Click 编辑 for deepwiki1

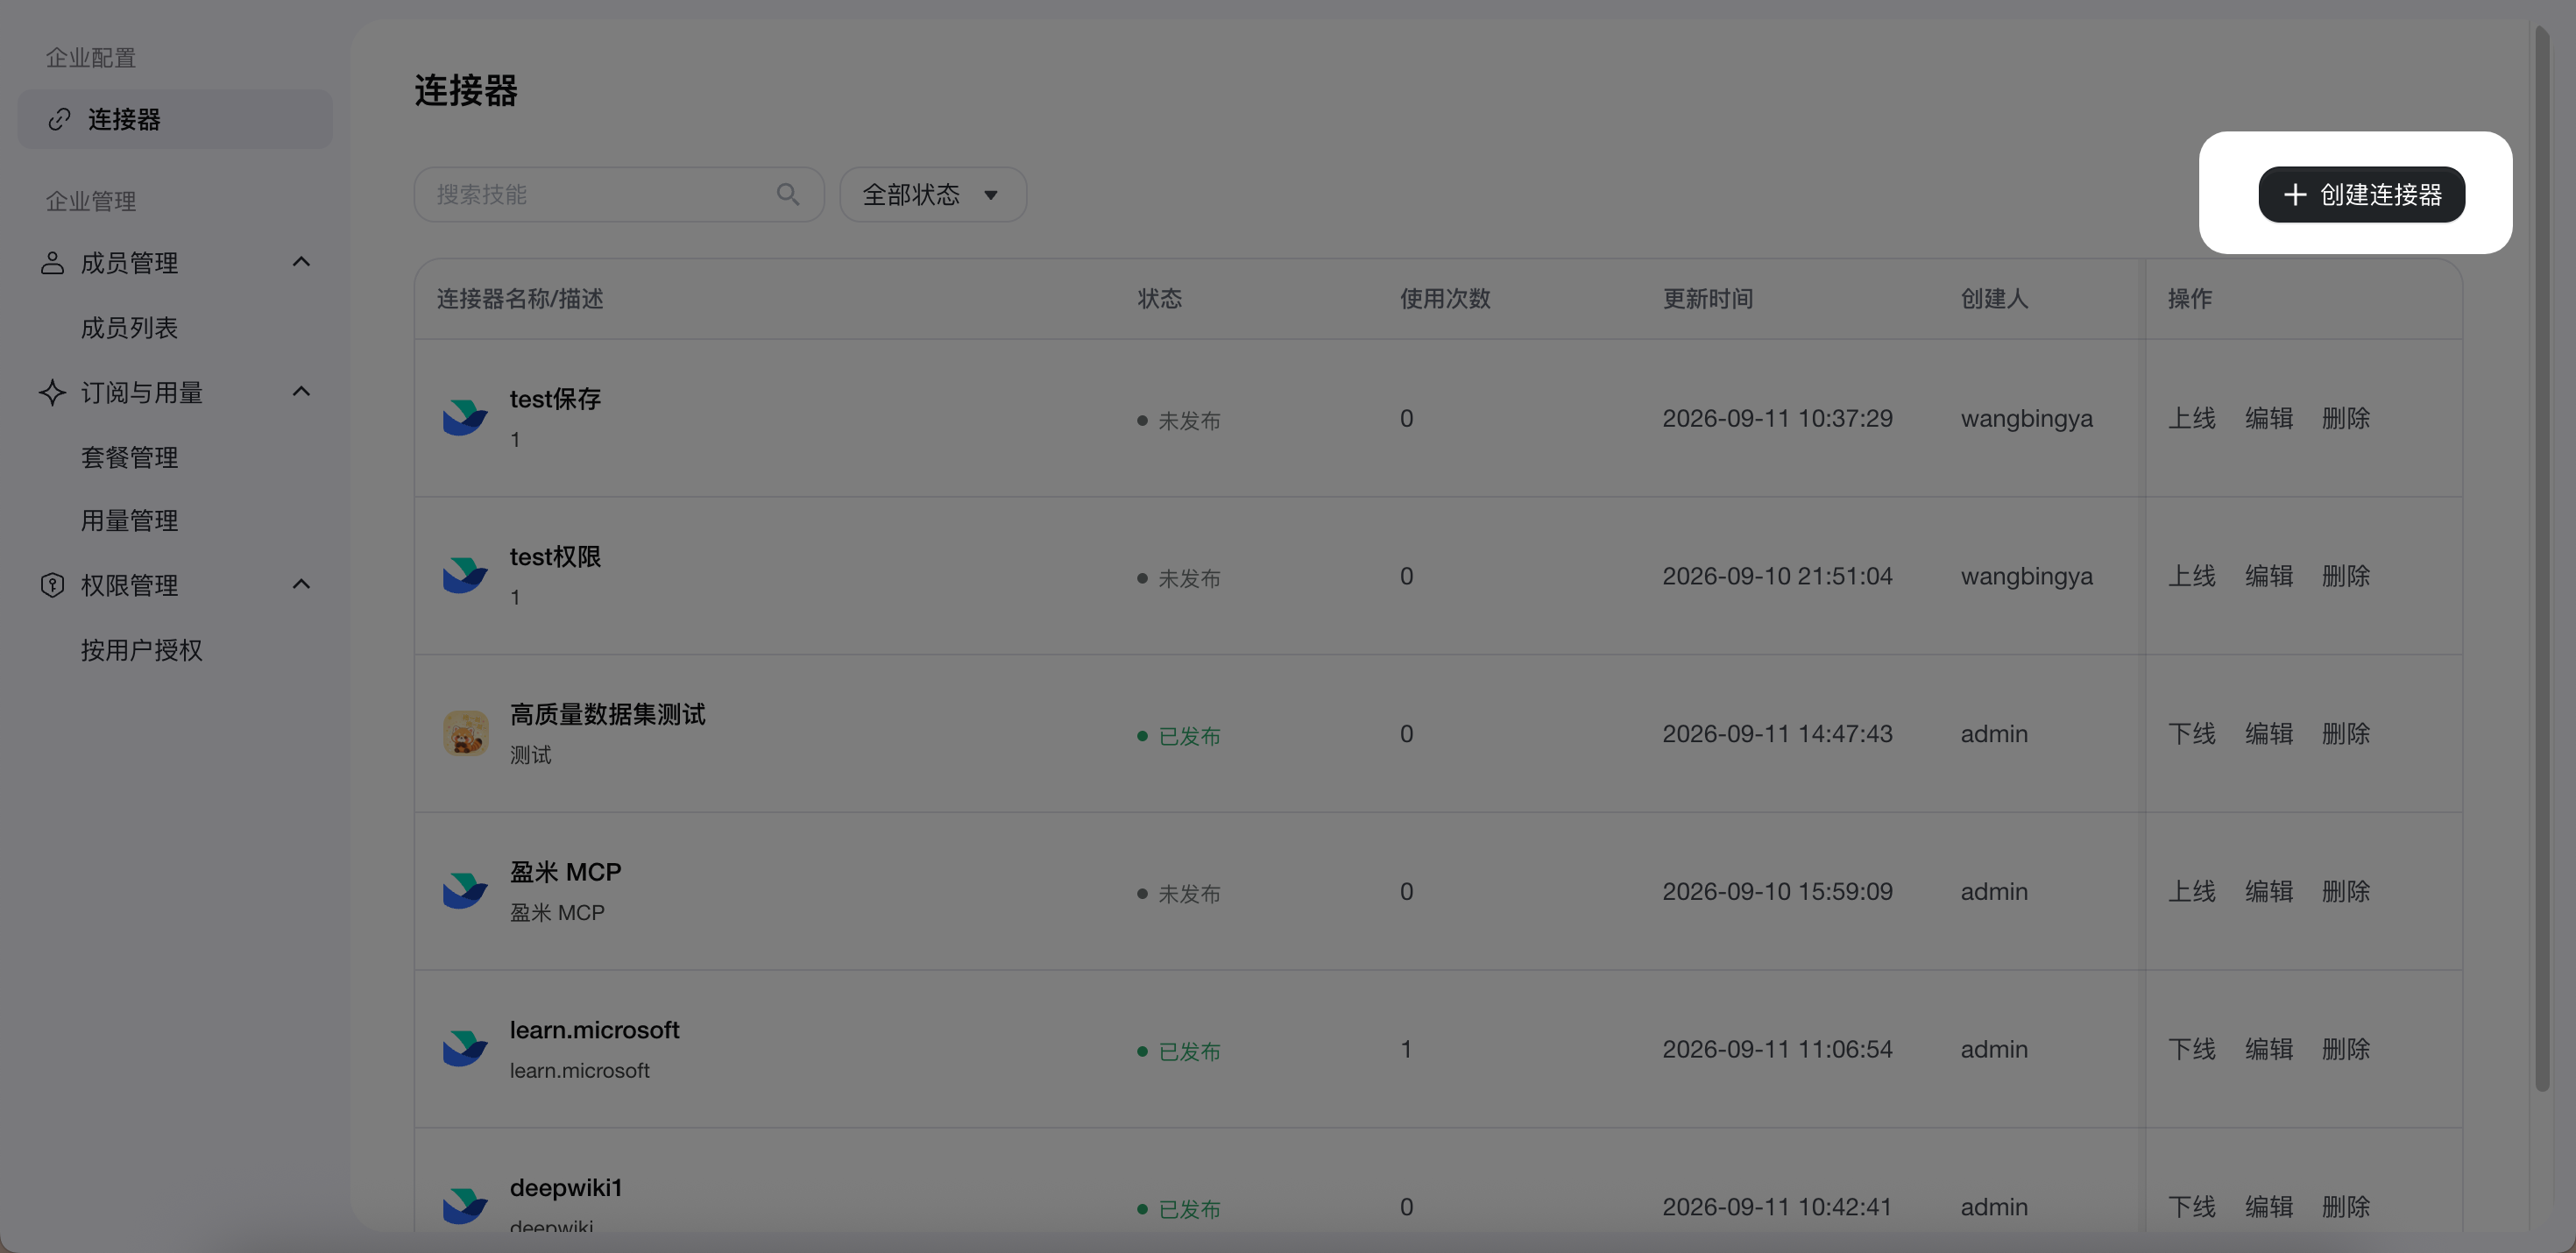[x=2268, y=1207]
